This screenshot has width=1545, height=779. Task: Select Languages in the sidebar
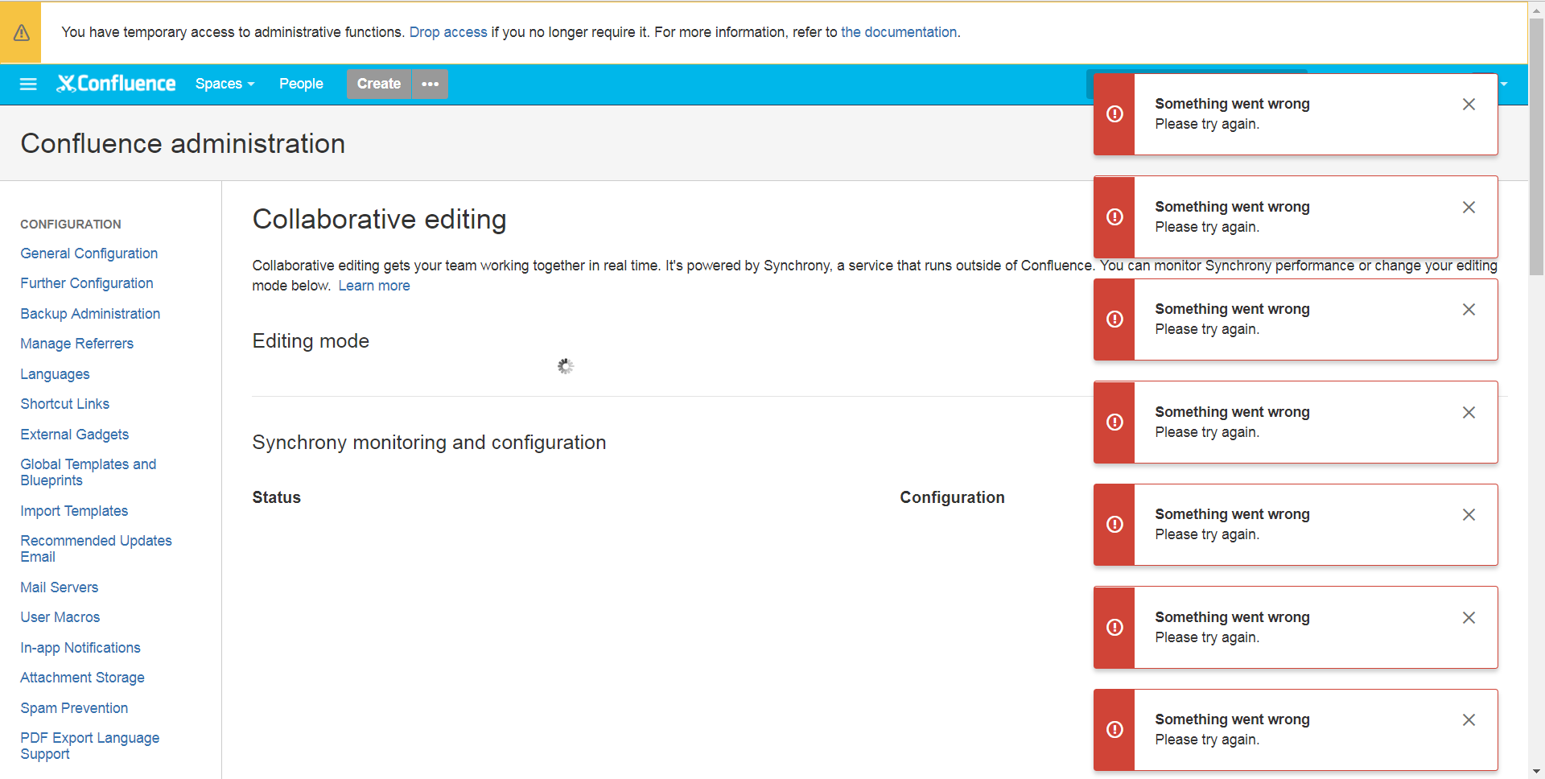tap(55, 374)
